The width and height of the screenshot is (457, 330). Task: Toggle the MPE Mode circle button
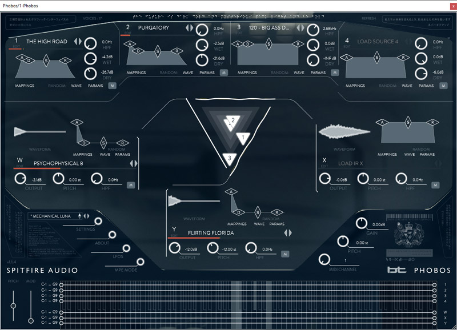pyautogui.click(x=140, y=262)
